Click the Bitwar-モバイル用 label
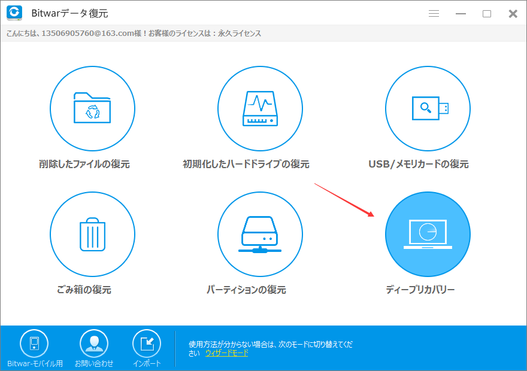527x371 pixels. click(x=35, y=364)
